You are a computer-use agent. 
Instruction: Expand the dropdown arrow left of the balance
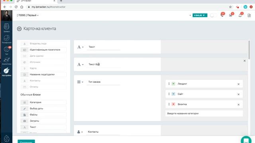click(x=190, y=15)
